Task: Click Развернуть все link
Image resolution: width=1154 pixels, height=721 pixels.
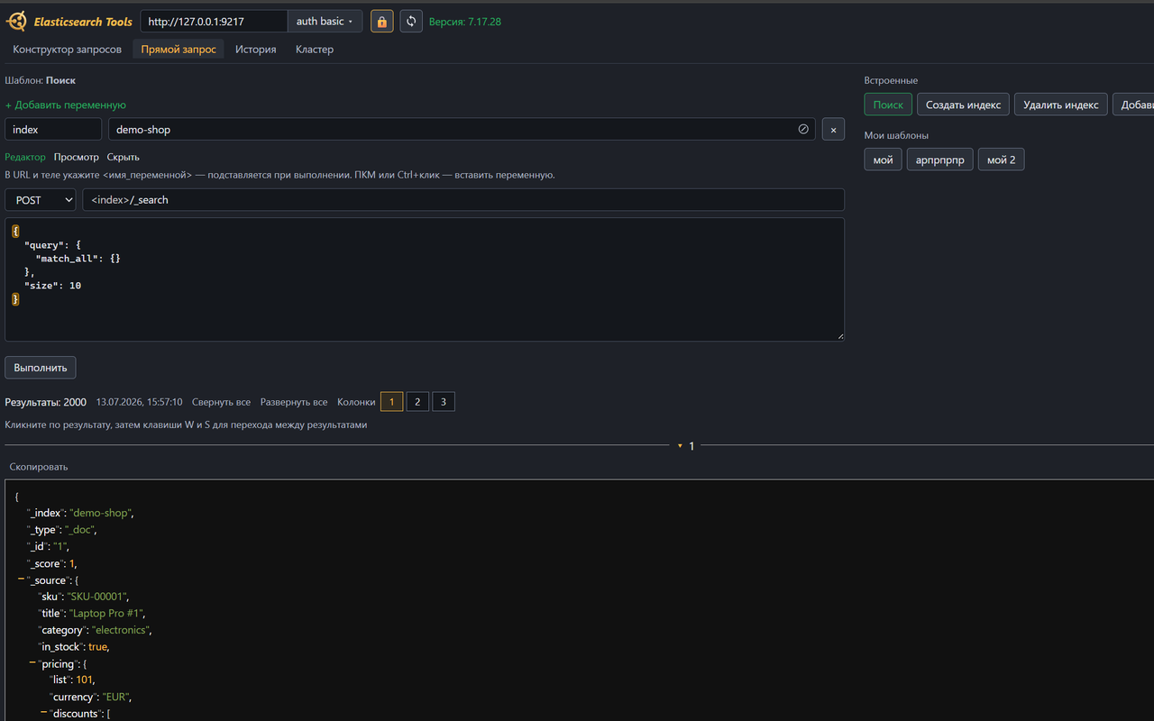Action: click(294, 402)
